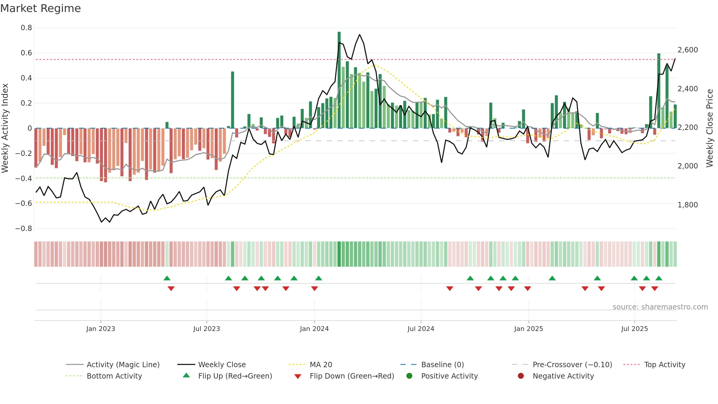Click the Jul 2023 x-axis label
718x404 pixels.
click(206, 329)
